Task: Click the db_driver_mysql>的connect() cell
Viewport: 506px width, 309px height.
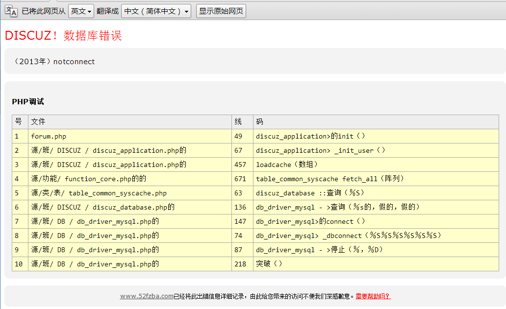Action: pos(376,221)
